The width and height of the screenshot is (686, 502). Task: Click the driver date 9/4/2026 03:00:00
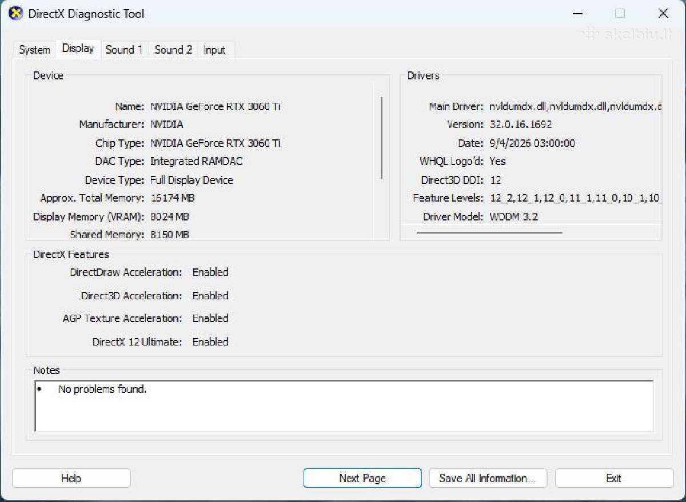532,143
